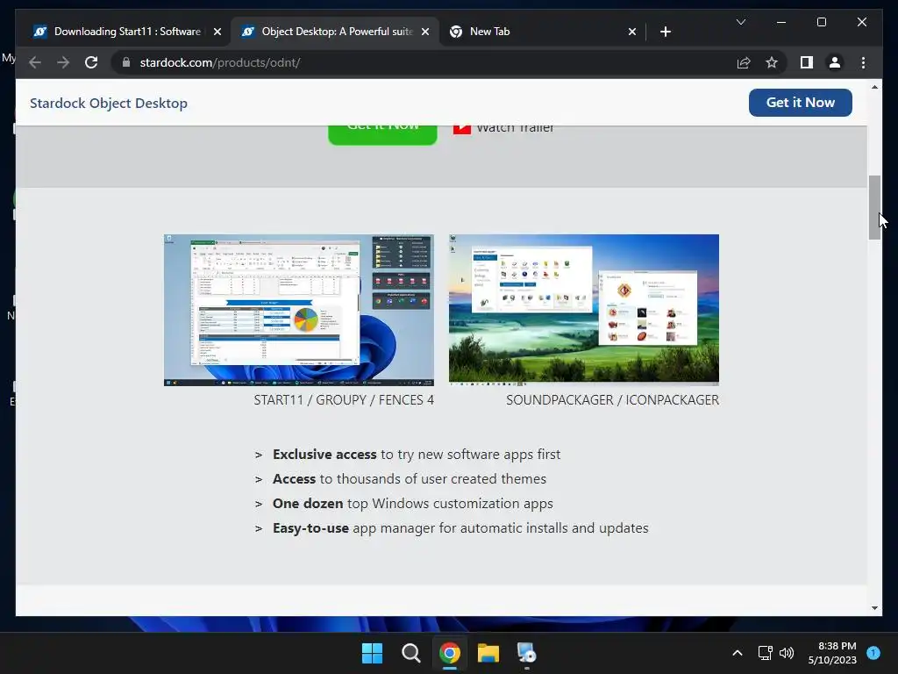Play the Watch Trailer video link
Screen dimensions: 898x674
504,130
